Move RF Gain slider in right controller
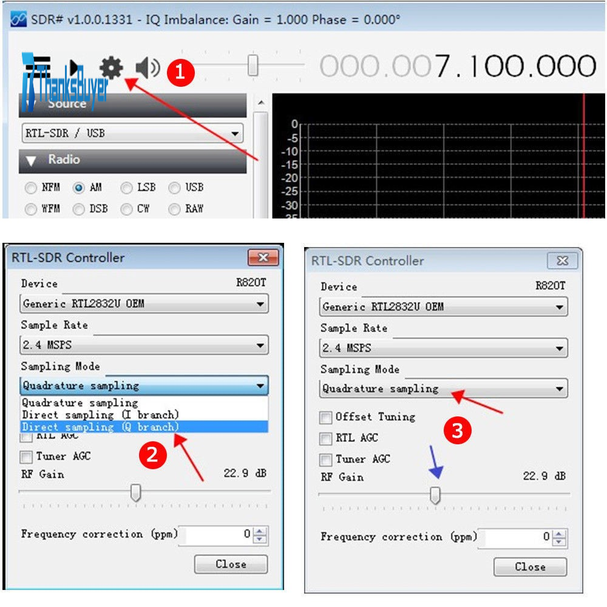The height and width of the screenshot is (607, 607). click(435, 495)
